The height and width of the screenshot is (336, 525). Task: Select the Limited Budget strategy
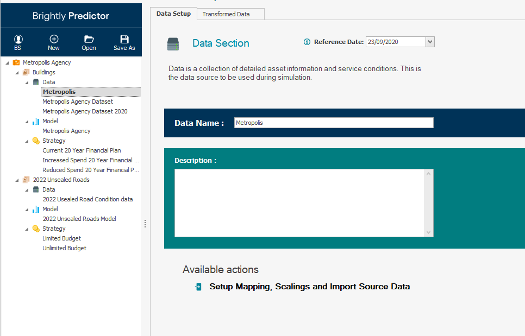pos(61,238)
